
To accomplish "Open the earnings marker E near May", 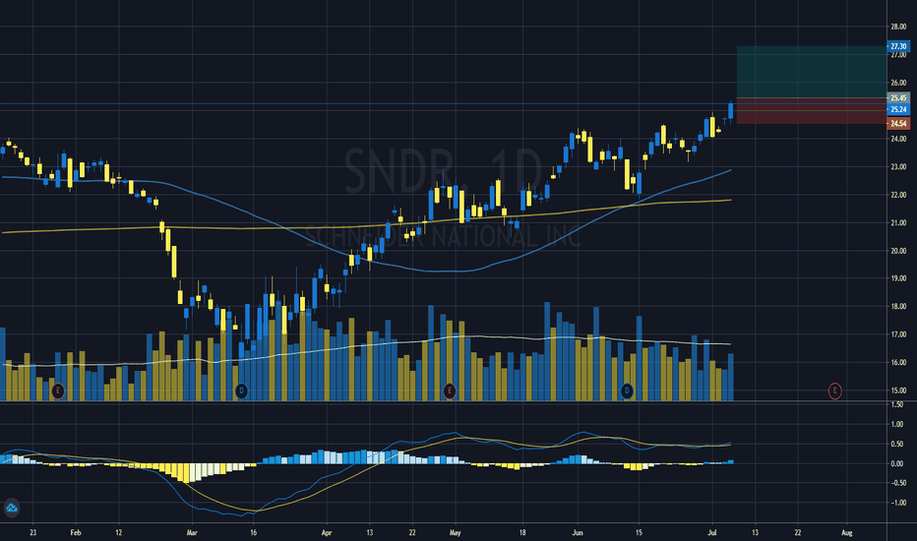I will 449,391.
